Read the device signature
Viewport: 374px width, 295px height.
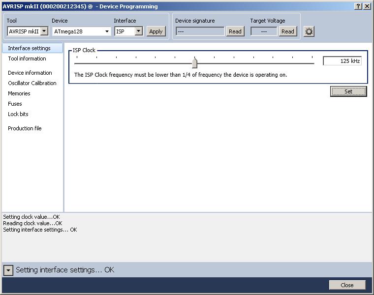[235, 31]
